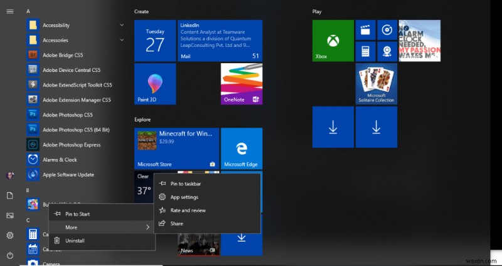This screenshot has width=502, height=266.
Task: Open Pictures sidebar icon
Action: 10,215
